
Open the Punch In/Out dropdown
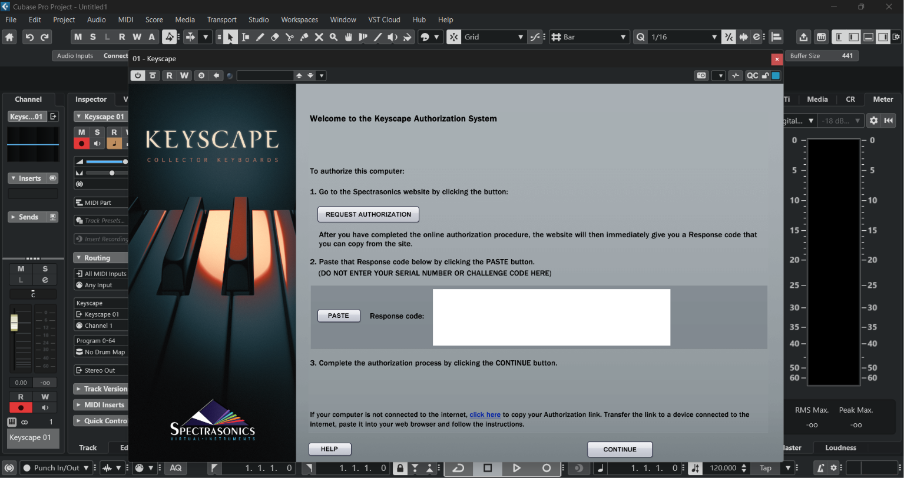(x=57, y=468)
